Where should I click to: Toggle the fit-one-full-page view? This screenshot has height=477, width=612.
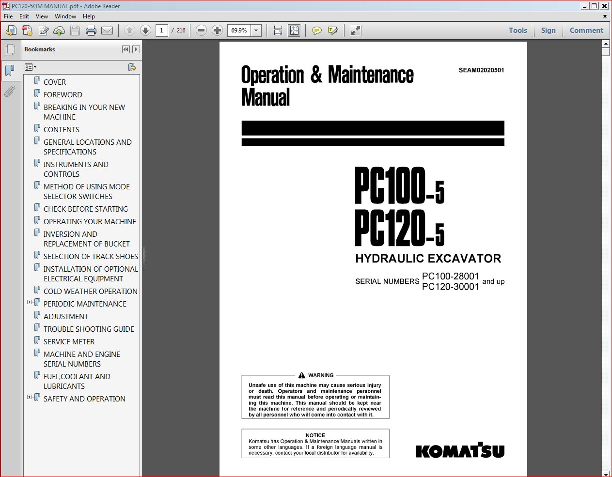294,31
